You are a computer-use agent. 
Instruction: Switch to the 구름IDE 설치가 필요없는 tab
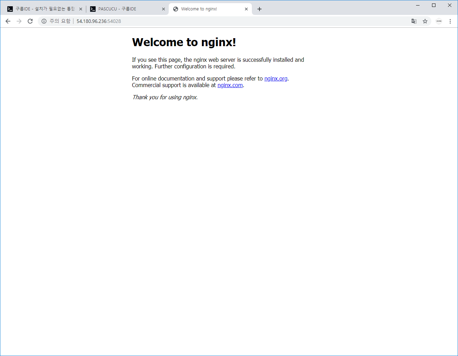44,9
